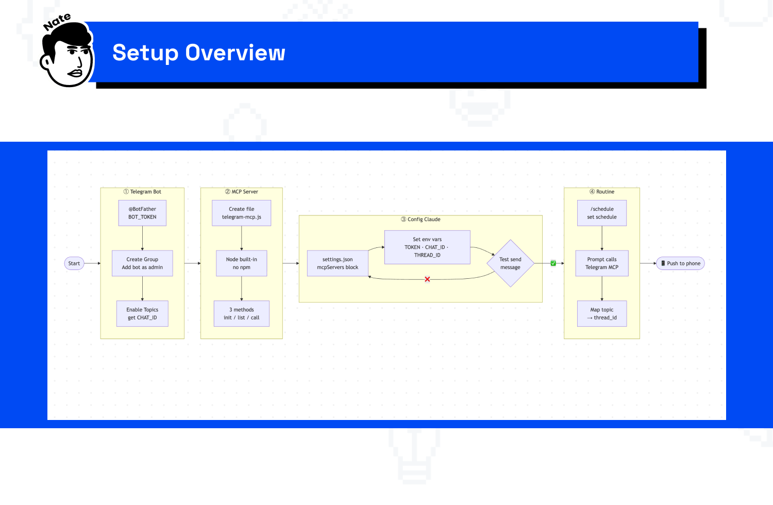Viewport: 773px width, 505px height.
Task: Click the "Create file telegram-mcp.js" box
Action: tap(242, 213)
